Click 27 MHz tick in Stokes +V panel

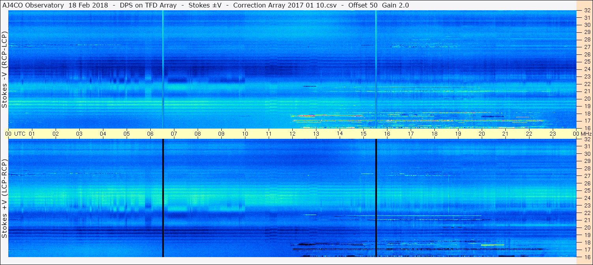(x=587, y=176)
